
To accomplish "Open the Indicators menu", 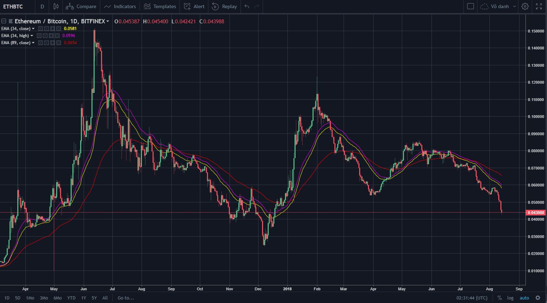I will pyautogui.click(x=120, y=6).
